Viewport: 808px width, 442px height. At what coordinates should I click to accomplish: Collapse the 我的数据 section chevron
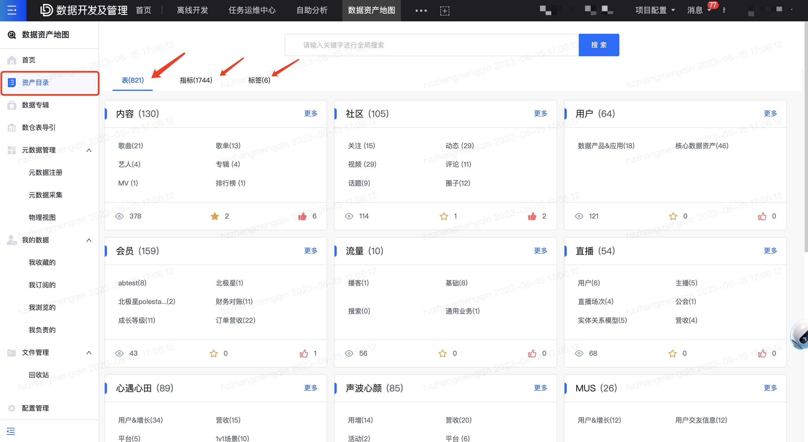click(x=89, y=240)
